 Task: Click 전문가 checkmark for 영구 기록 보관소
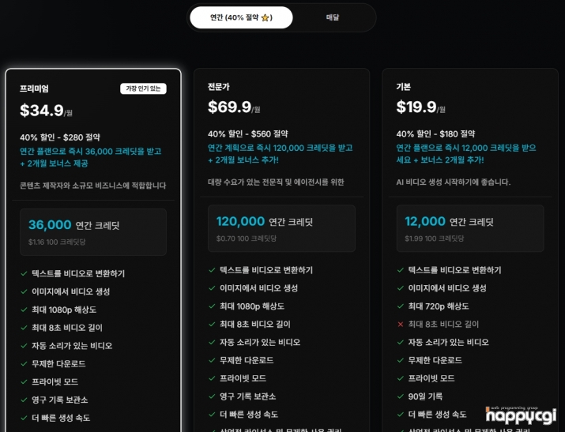point(212,396)
